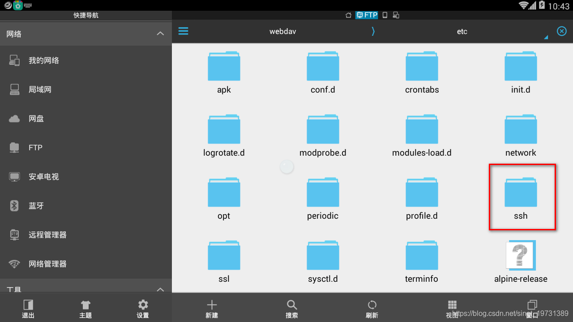Image resolution: width=573 pixels, height=322 pixels.
Task: Tap the Wi-Fi status icon
Action: 523,5
